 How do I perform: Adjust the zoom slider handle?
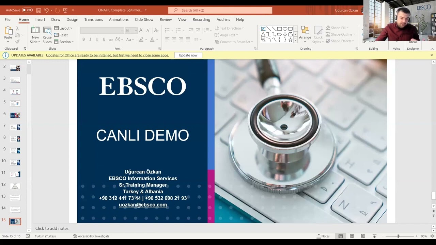399,236
